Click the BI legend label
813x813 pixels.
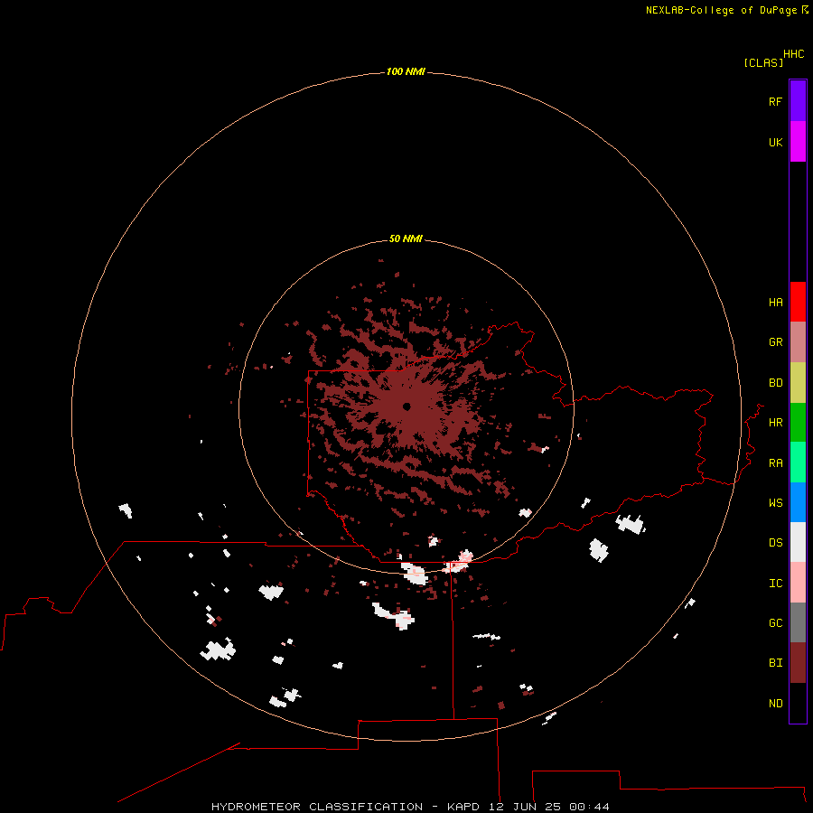775,663
